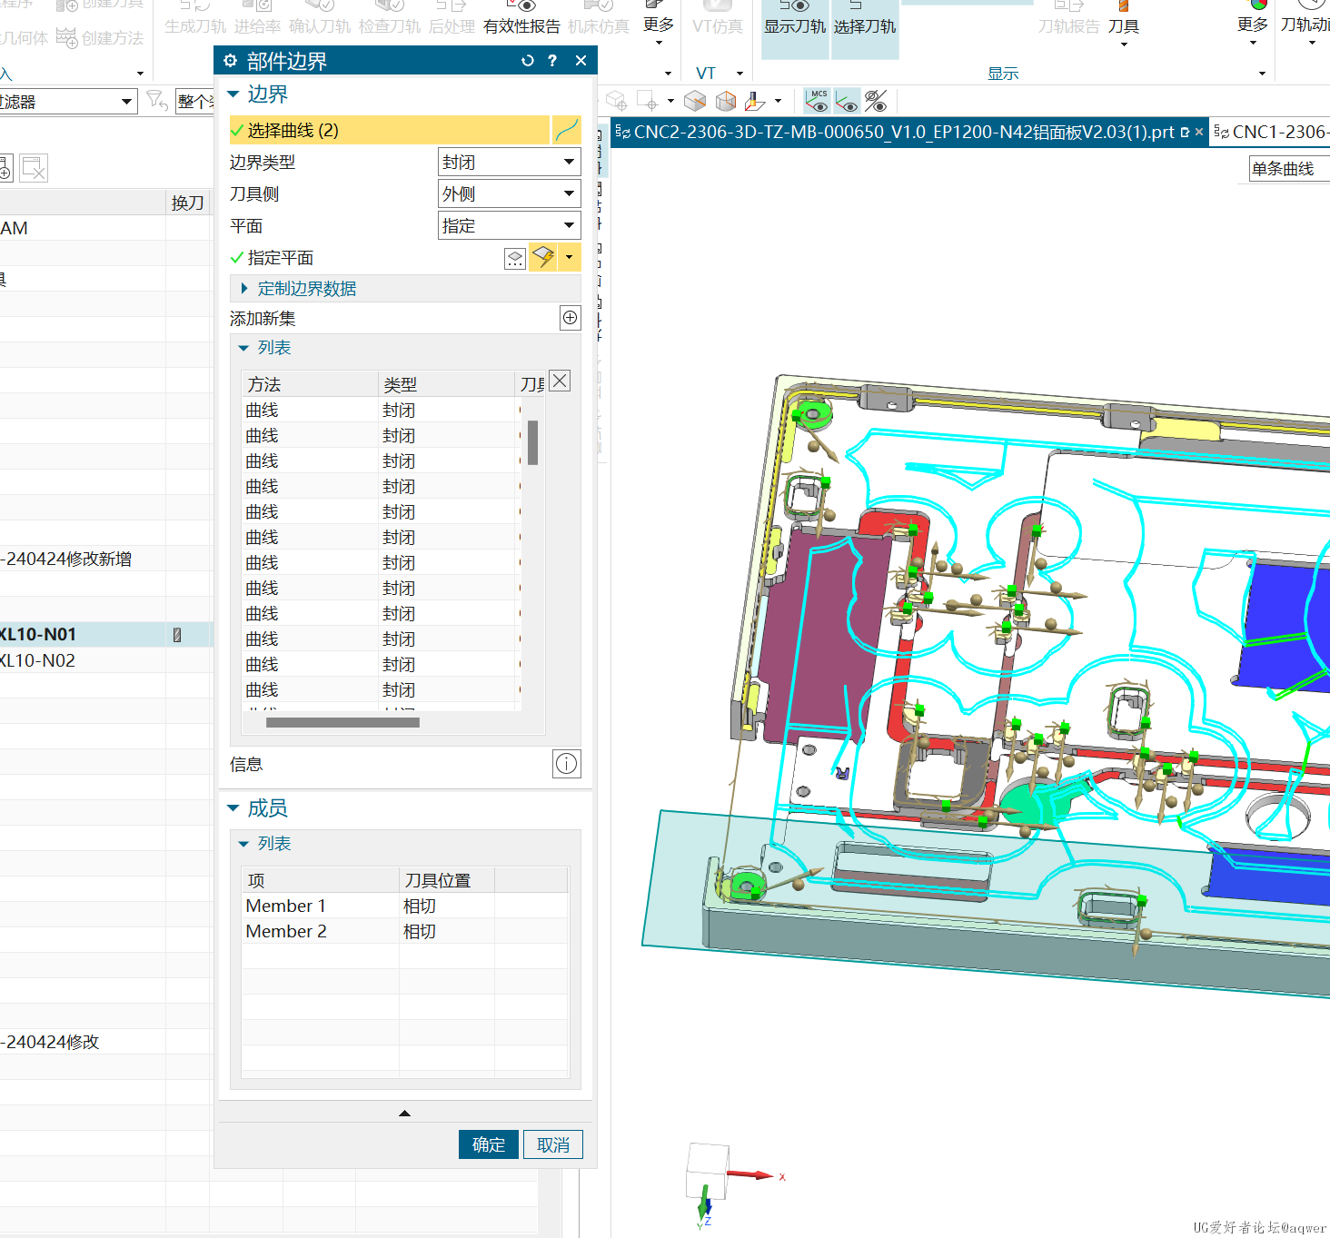Click the hide-all display icon with crossed eye
Viewport: 1330px width, 1238px height.
click(876, 100)
